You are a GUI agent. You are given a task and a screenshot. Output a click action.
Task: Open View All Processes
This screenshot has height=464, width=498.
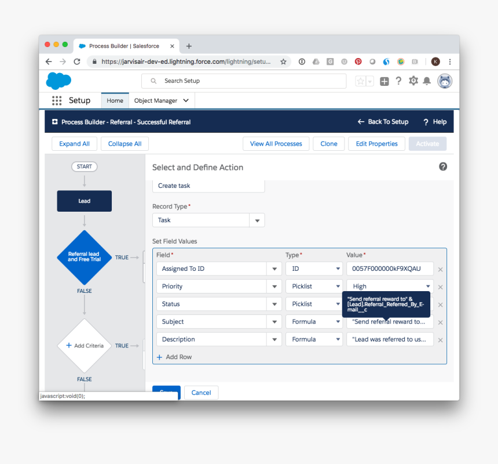[276, 144]
